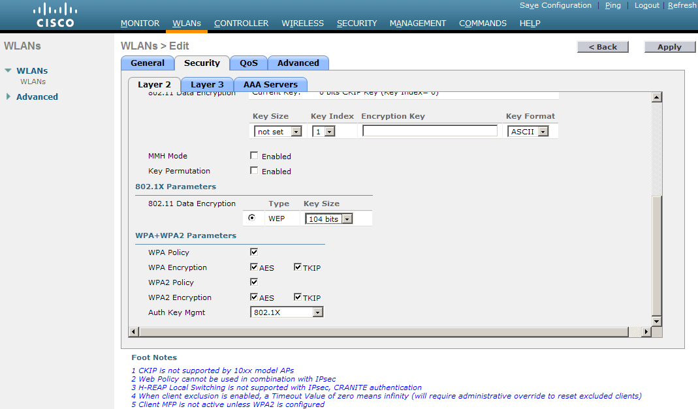Click Save Configuration link

coord(556,5)
